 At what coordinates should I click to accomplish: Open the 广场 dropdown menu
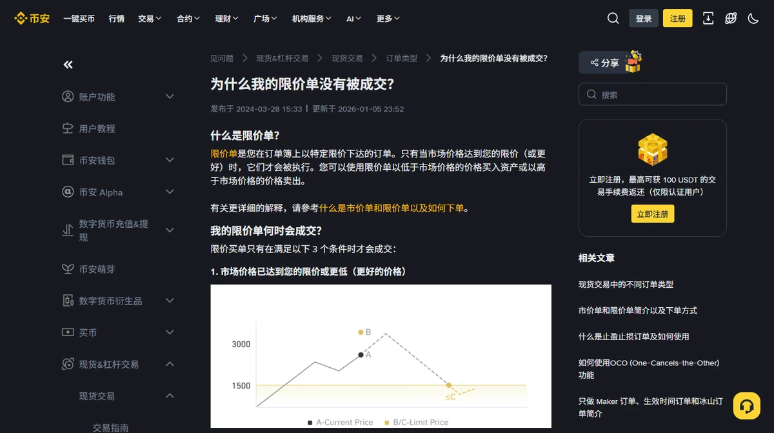pos(265,19)
